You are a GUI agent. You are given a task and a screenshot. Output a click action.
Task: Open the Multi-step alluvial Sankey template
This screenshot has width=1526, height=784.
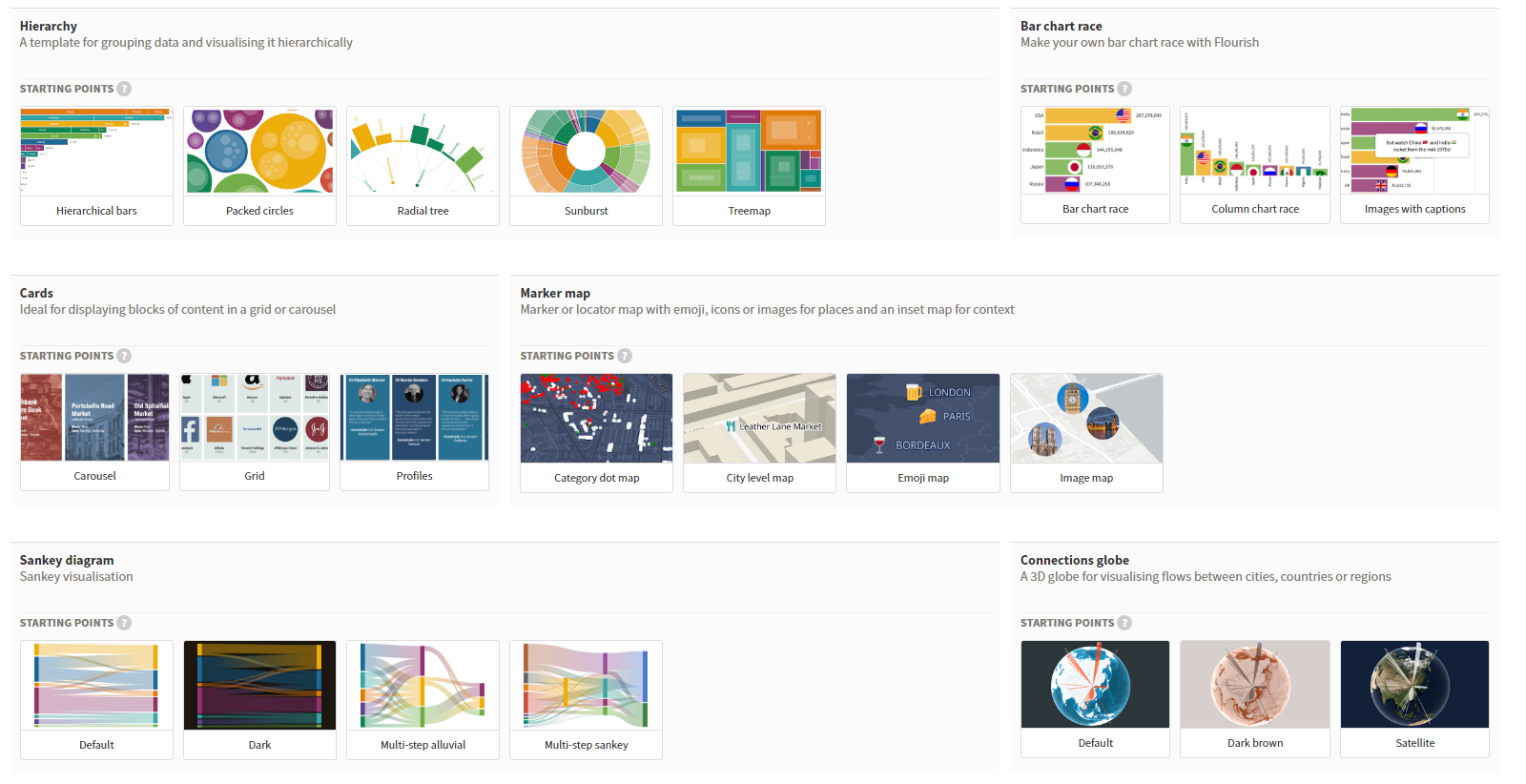(x=423, y=700)
